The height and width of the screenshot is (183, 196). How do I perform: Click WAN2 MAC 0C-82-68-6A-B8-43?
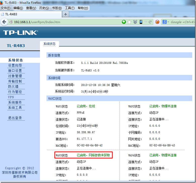click(162, 145)
